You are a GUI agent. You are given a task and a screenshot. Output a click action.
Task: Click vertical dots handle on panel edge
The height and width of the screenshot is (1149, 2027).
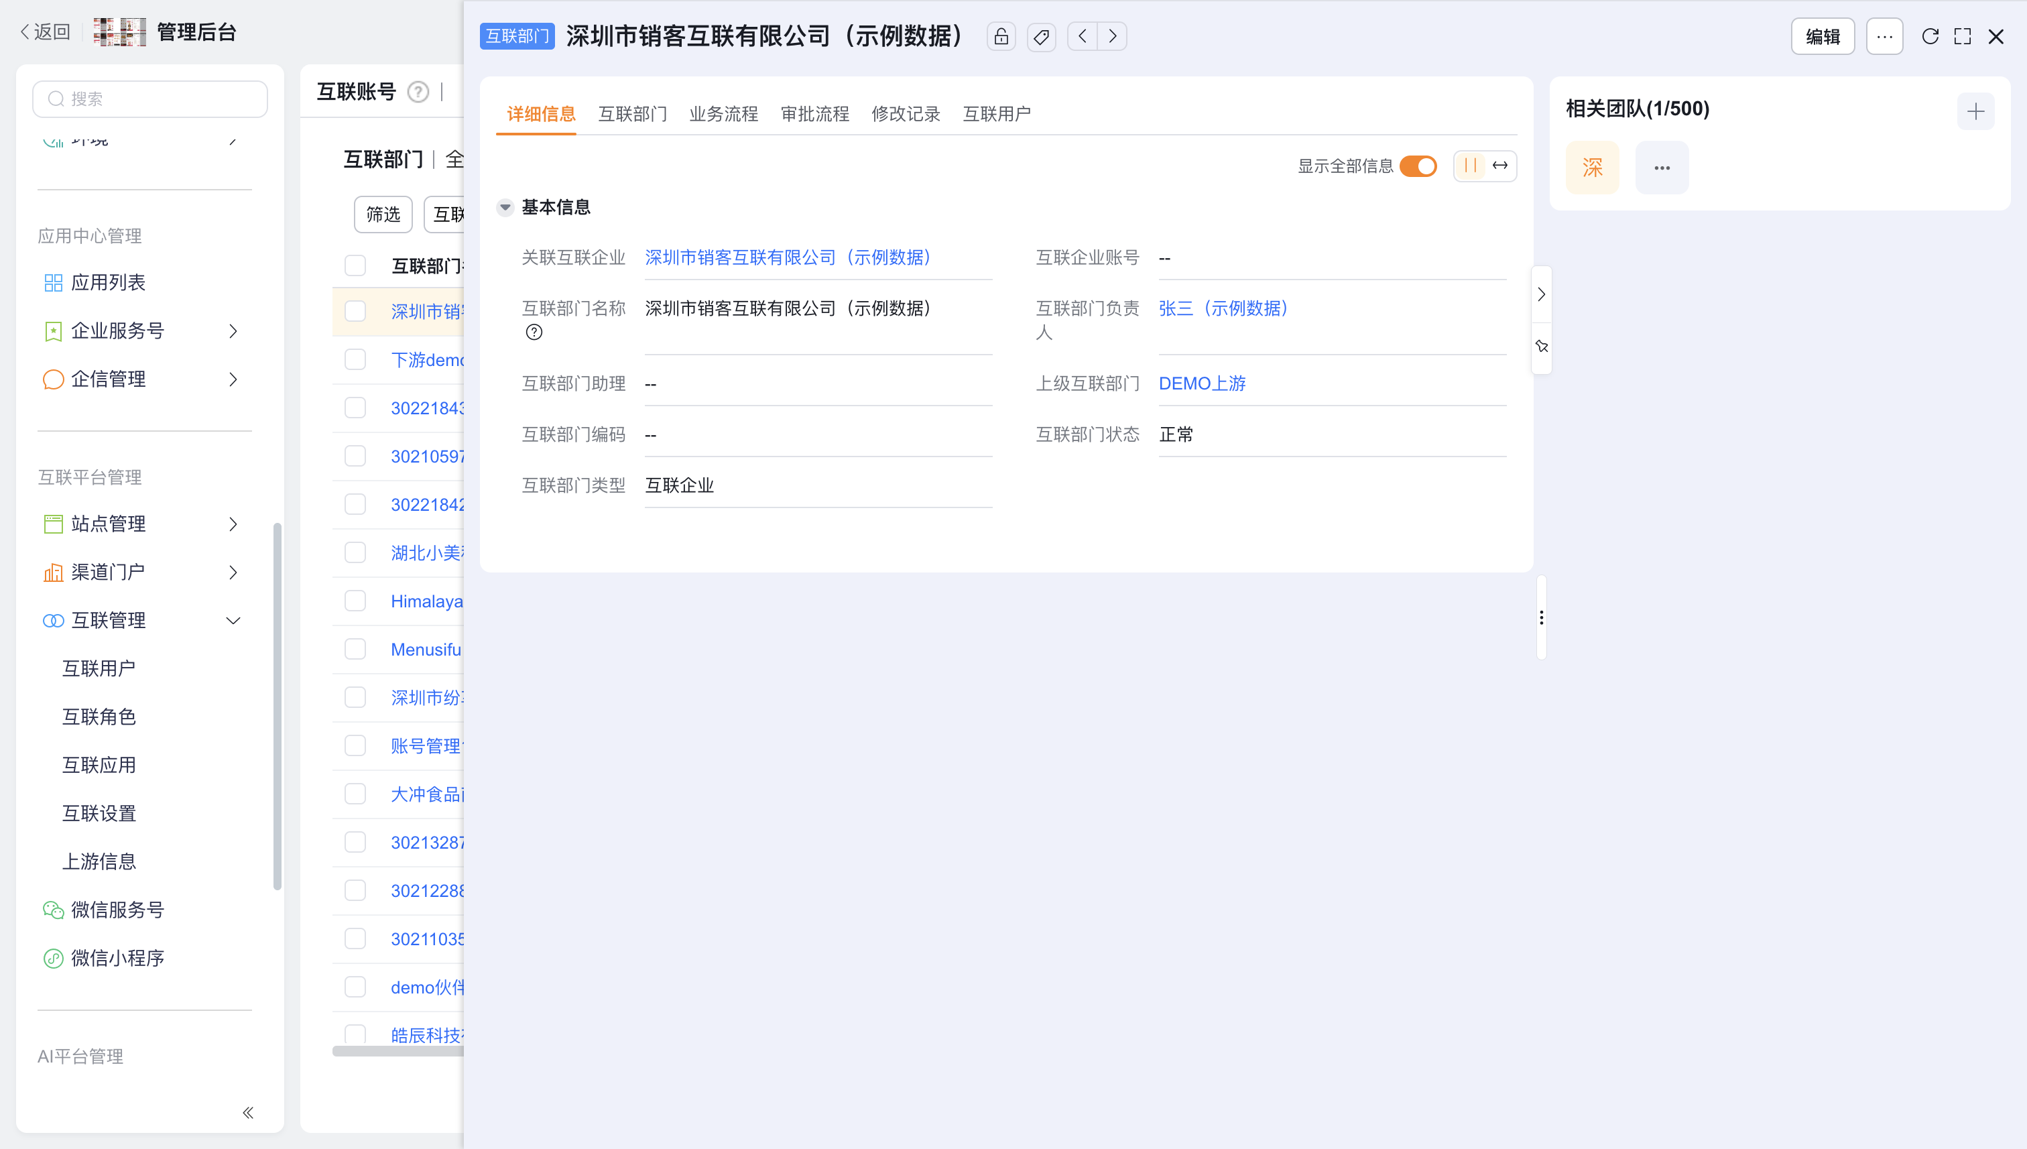tap(1541, 617)
